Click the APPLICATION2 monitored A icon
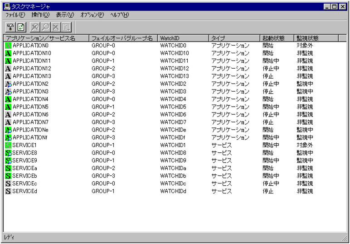The image size is (350, 244). coord(8,84)
